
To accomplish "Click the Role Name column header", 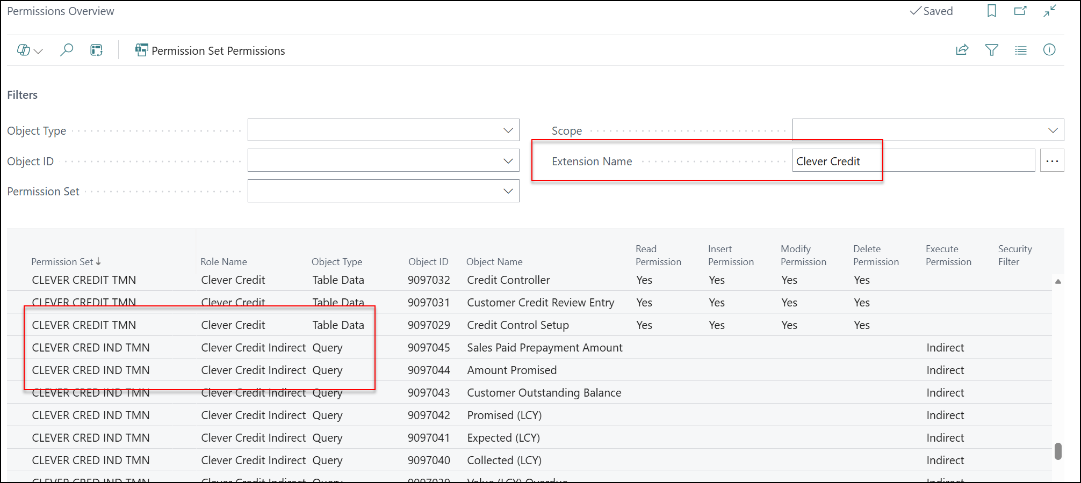I will point(224,261).
